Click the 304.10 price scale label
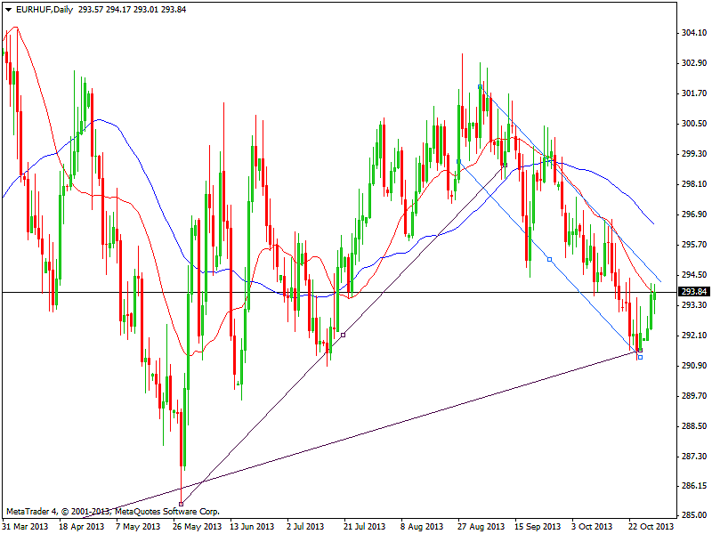The width and height of the screenshot is (712, 534). [692, 33]
